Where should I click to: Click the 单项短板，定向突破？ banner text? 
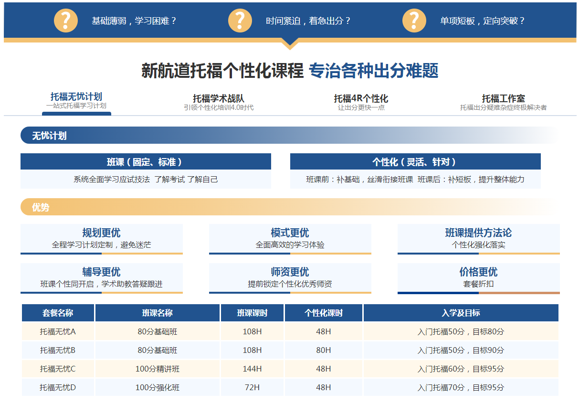[x=483, y=21]
